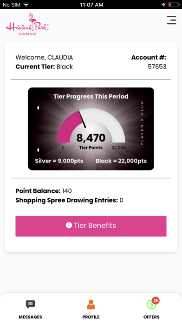
Task: Click the upper left arrow on tier card
Action: (x=38, y=108)
